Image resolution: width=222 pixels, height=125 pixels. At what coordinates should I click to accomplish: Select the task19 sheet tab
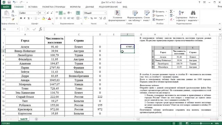pyautogui.click(x=24, y=119)
